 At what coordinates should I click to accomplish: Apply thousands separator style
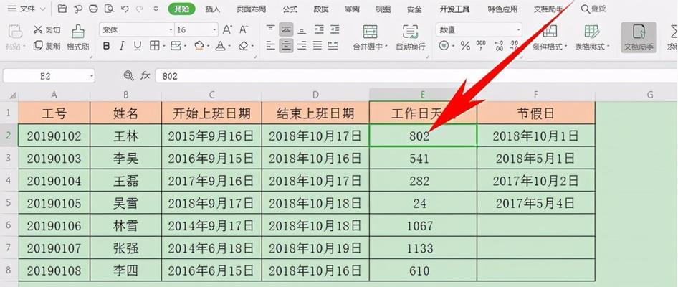(x=481, y=45)
